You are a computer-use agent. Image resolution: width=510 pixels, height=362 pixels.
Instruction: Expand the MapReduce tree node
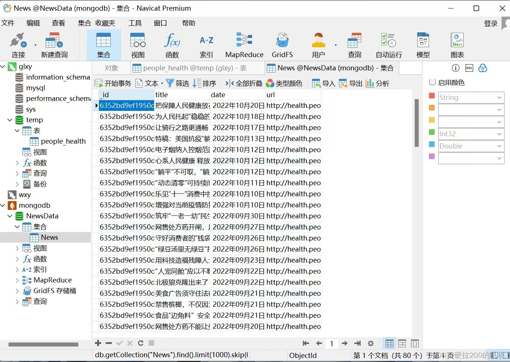17,280
